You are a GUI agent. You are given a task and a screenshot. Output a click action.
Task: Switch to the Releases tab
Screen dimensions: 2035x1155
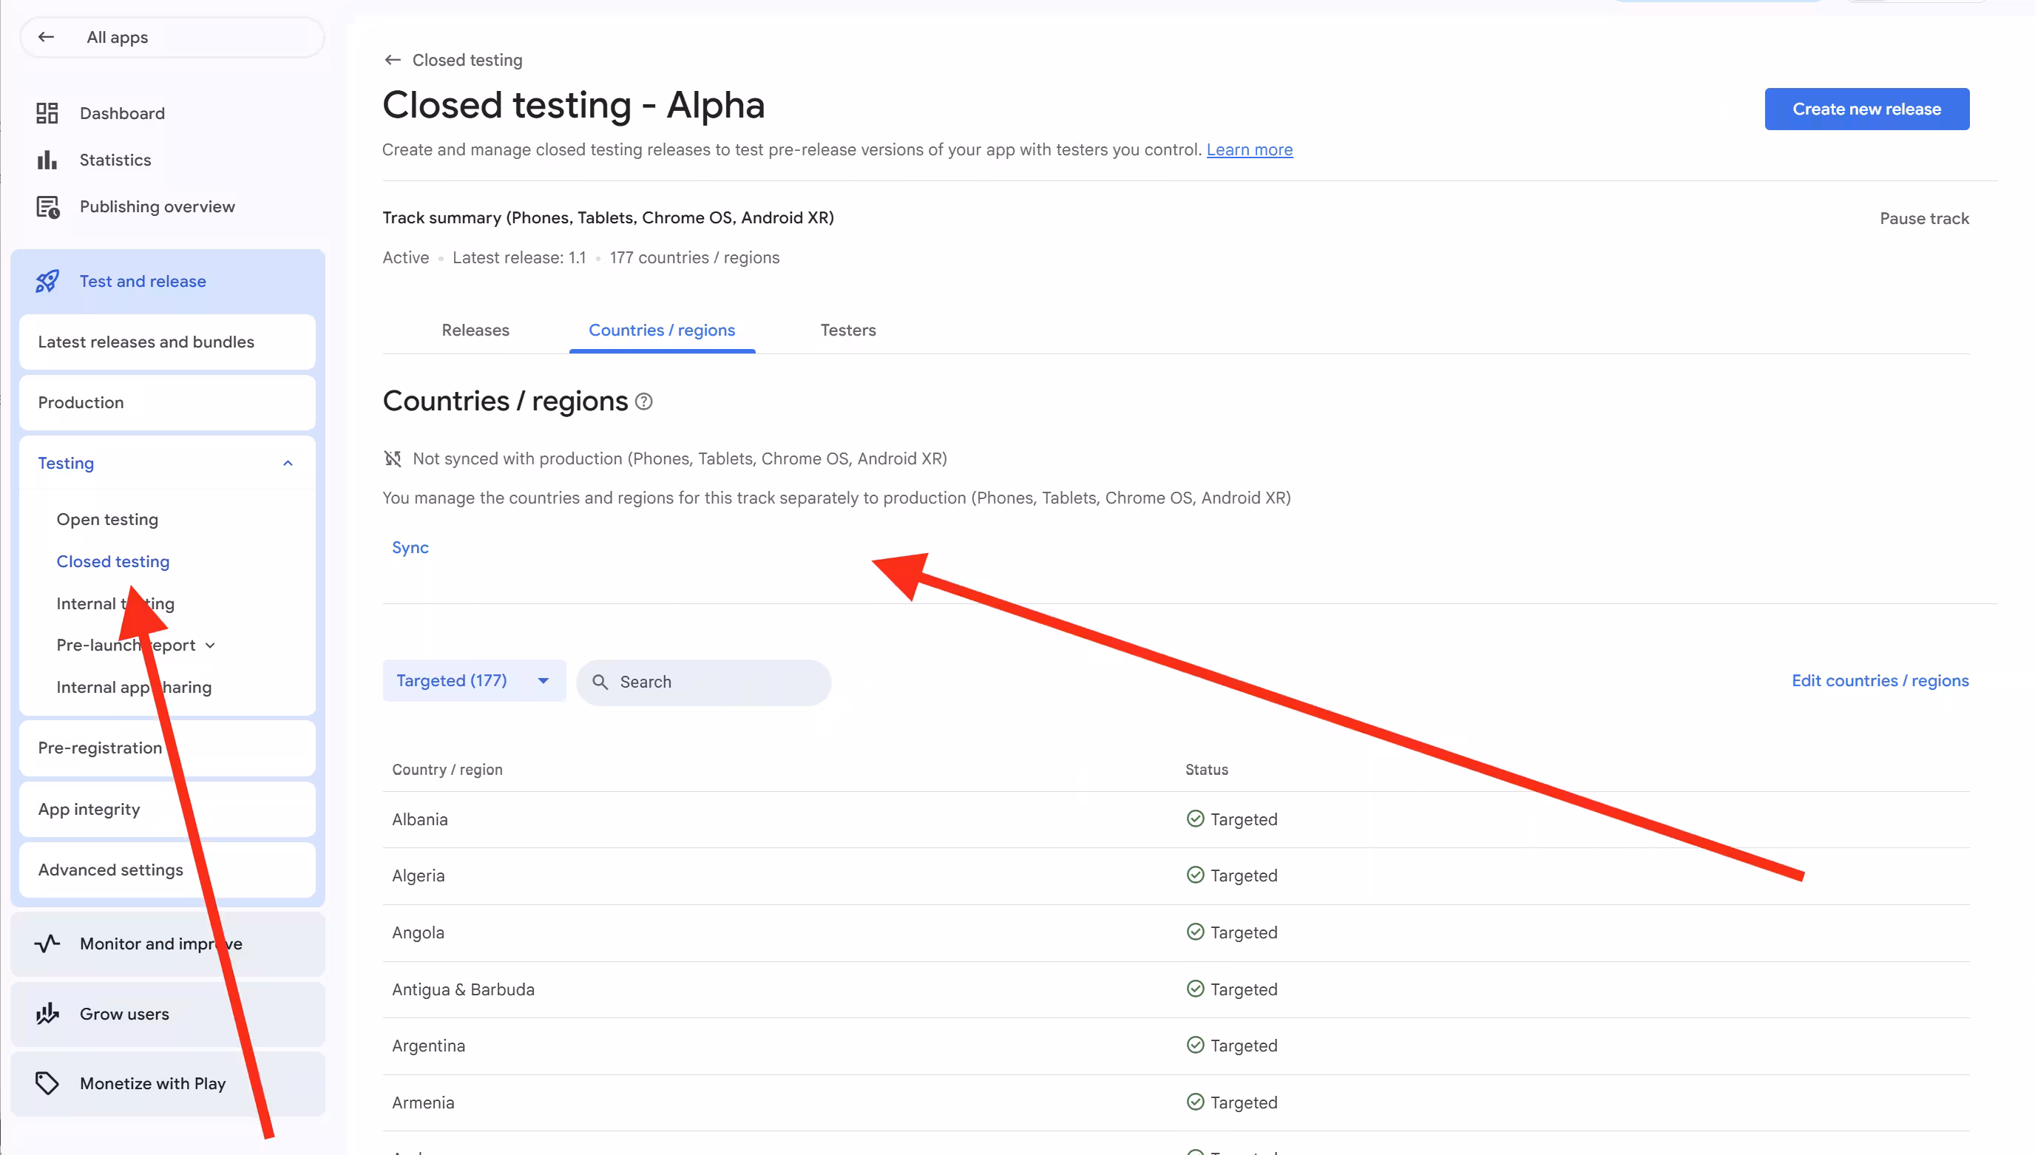(475, 330)
